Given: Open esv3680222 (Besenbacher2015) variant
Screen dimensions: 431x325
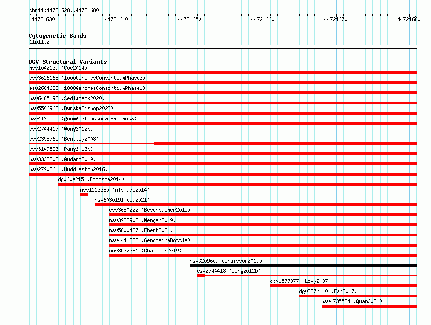Looking at the screenshot, I should (x=150, y=210).
